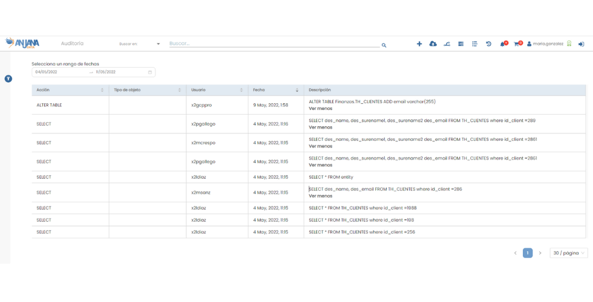Go to pagination page 1

[528, 253]
